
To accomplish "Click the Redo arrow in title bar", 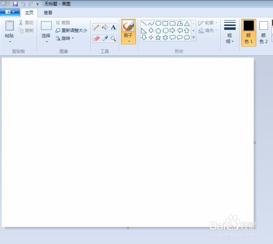I will click(x=31, y=4).
